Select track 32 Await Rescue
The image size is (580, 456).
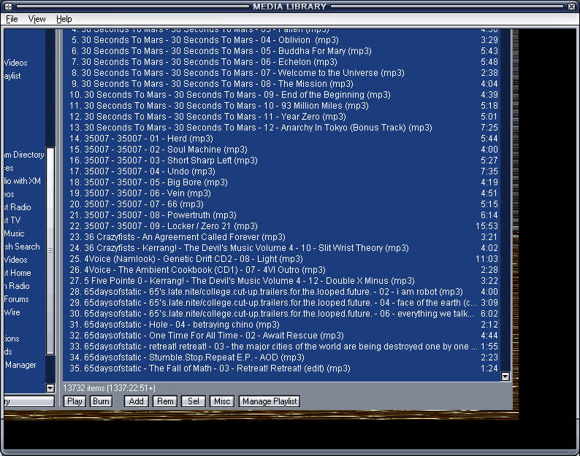(282, 336)
